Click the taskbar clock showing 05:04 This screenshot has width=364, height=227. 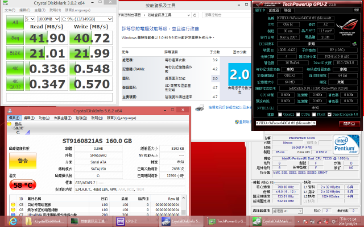pos(348,221)
